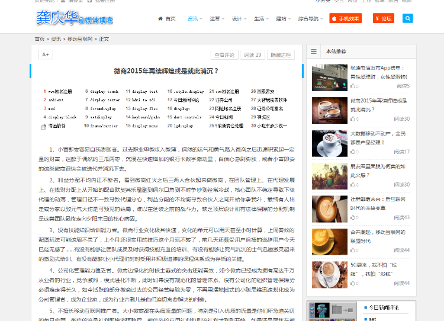This screenshot has width=444, height=321.
Task: Click numbered link 12 'hdmi to sdi'
Action: (x=143, y=100)
